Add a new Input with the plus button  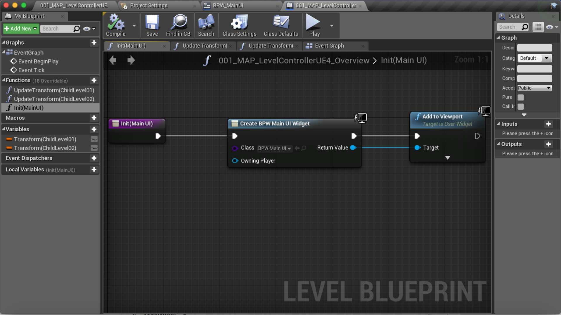tap(548, 124)
